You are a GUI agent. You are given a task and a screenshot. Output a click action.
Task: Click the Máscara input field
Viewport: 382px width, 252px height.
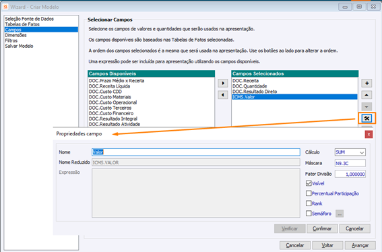(350, 163)
